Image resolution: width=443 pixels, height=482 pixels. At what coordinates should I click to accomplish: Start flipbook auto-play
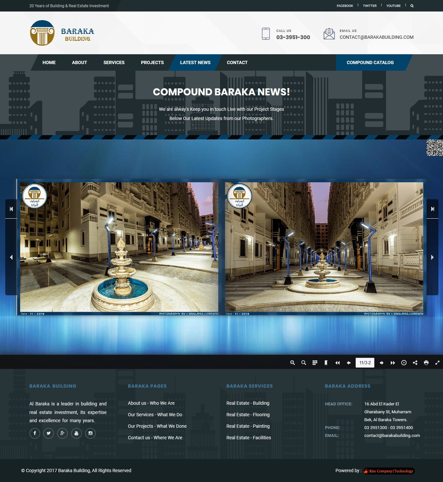tap(404, 363)
